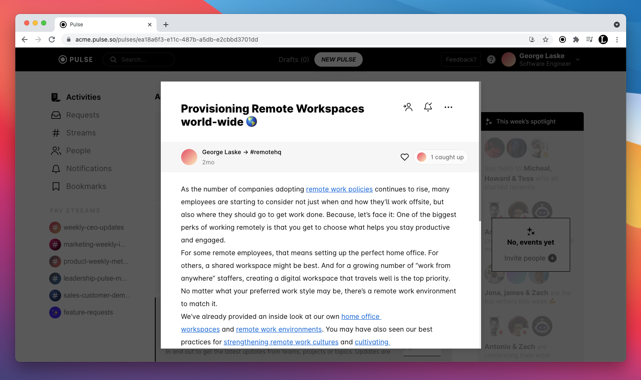Click the pulse modal scrollbar
Viewport: 641px width, 380px height.
point(480,153)
